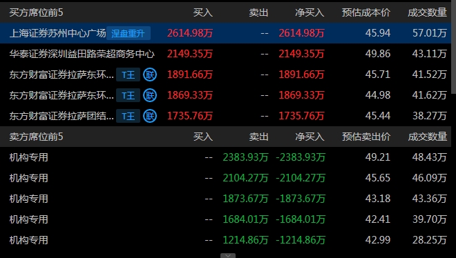
Task: Click the volume value 28.25万
Action: click(430, 240)
